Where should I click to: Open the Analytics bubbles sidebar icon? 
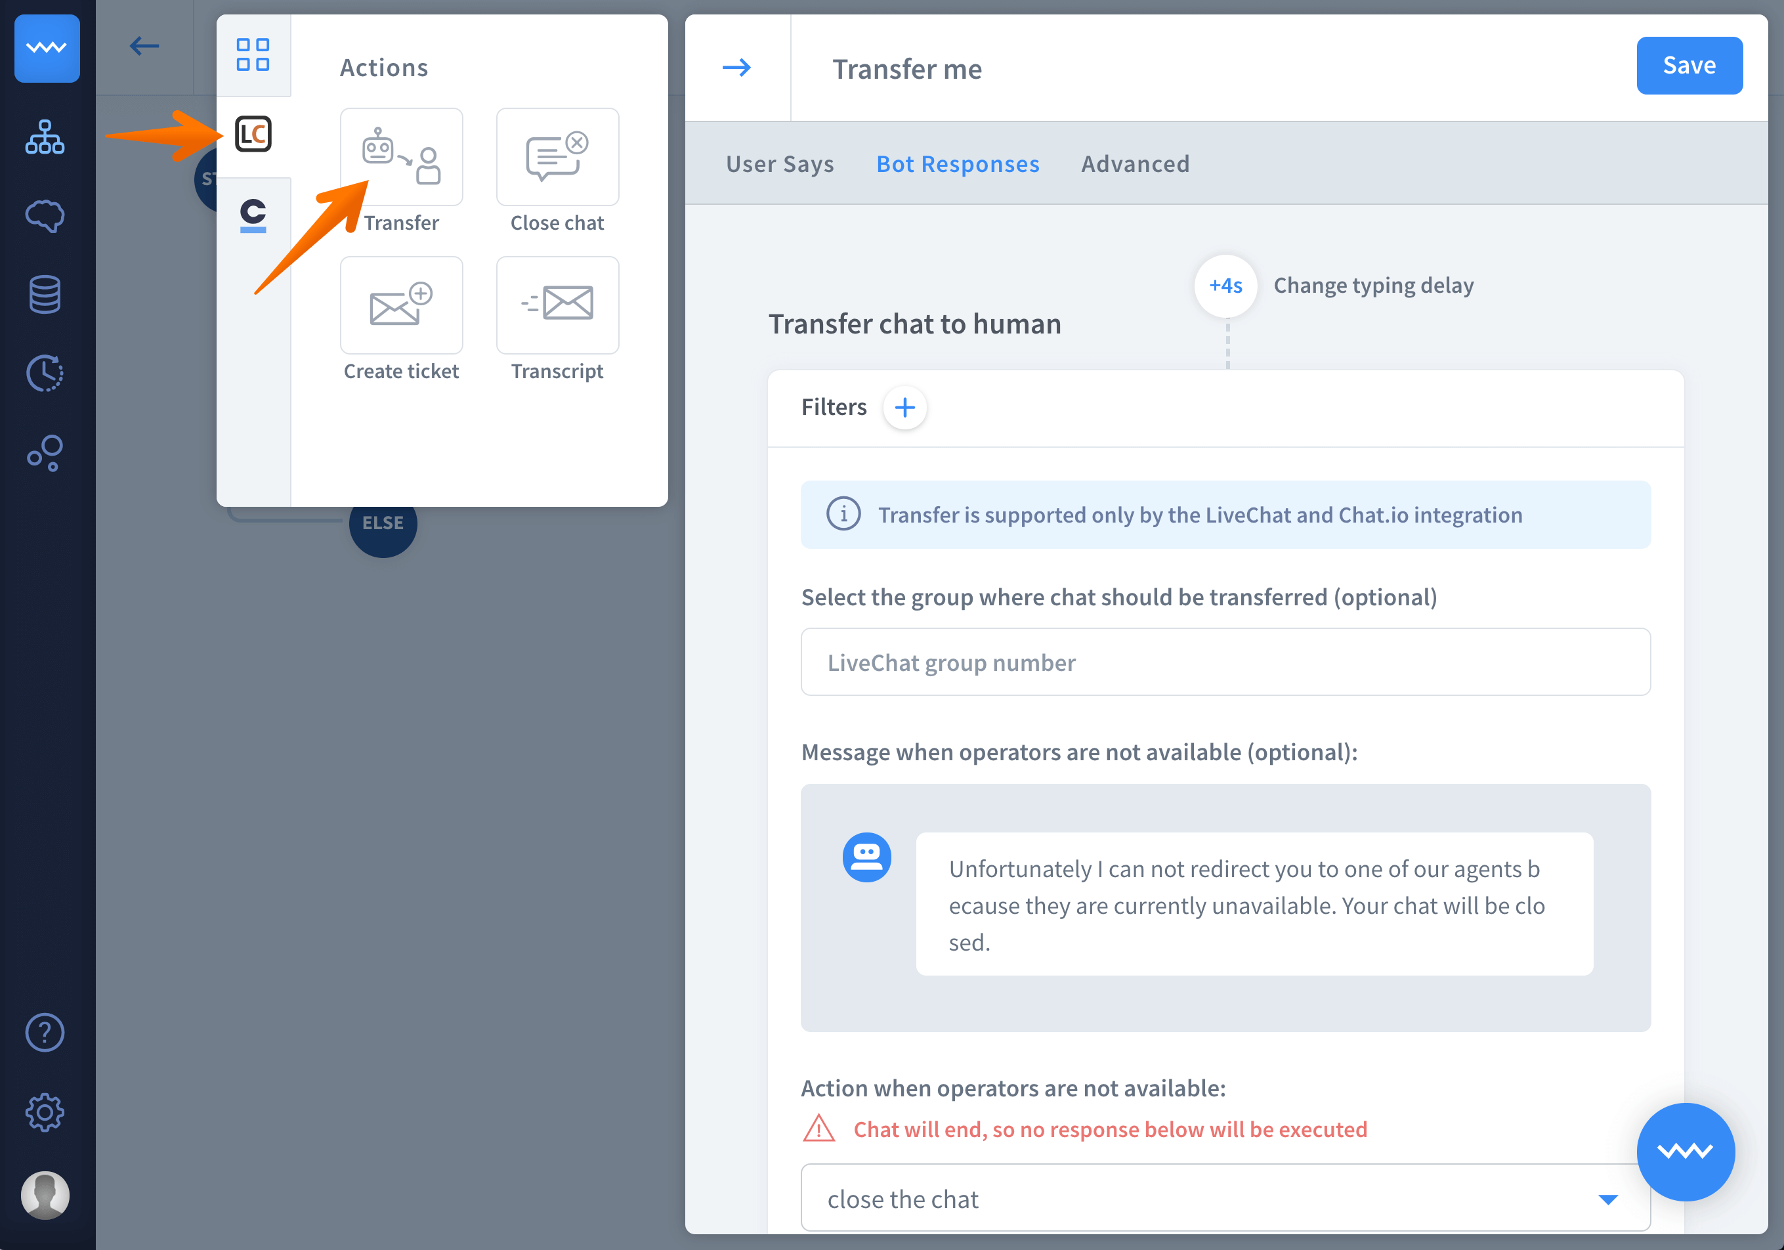click(45, 452)
